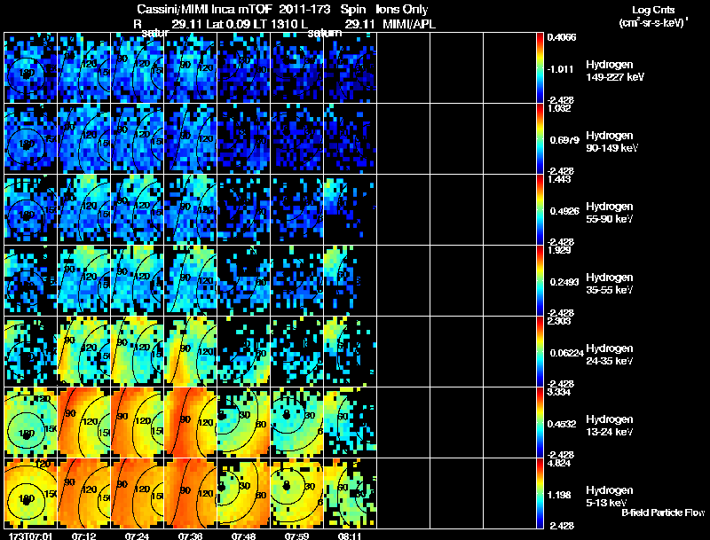Click the 'MIMI/APL' header text
Image resolution: width=710 pixels, height=540 pixels.
(x=409, y=25)
